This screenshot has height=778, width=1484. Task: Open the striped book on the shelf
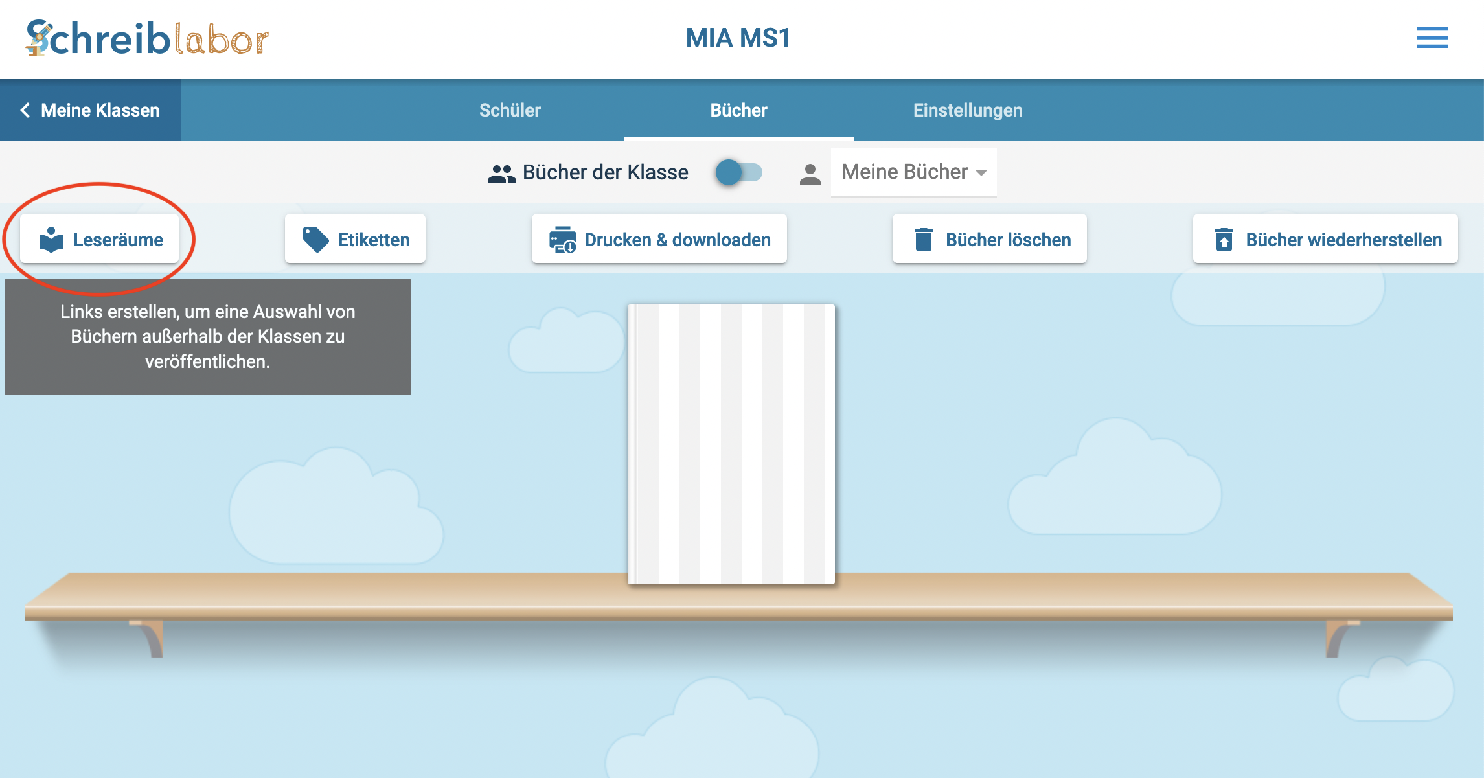point(731,444)
